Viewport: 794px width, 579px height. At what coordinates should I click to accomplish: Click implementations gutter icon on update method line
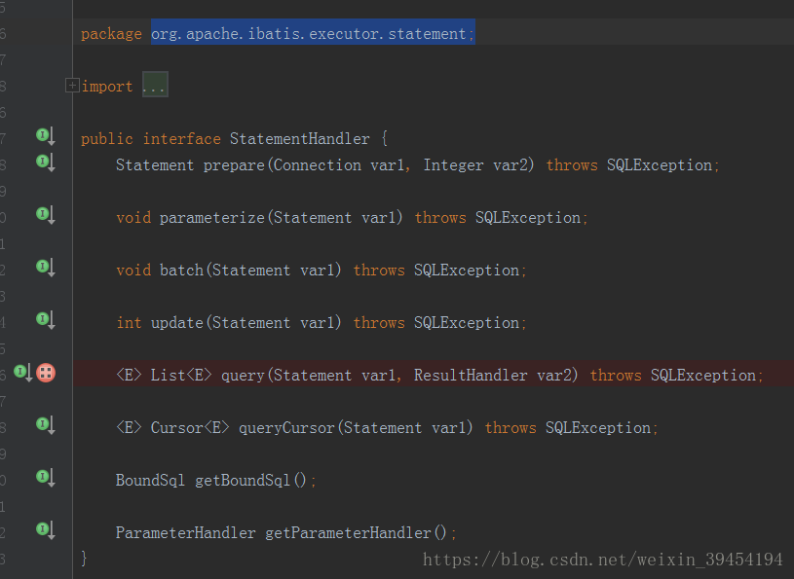pyautogui.click(x=45, y=320)
